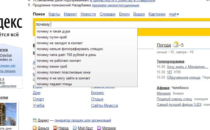Open the Учёба catalog link
Image resolution: width=210 pixels, height=130 pixels.
(38, 105)
